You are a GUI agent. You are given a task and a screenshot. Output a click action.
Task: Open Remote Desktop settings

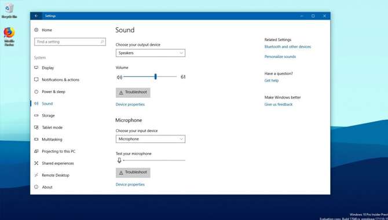(x=56, y=175)
